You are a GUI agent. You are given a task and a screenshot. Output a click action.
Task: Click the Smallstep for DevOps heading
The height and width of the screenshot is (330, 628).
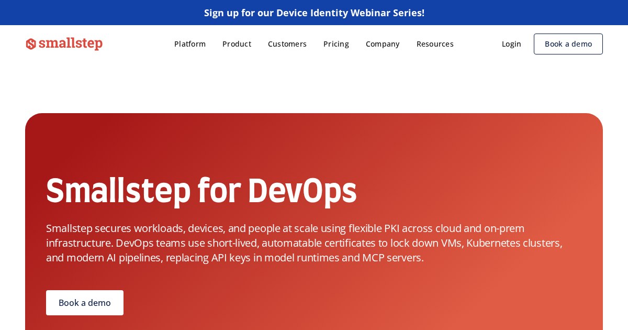[x=201, y=191]
